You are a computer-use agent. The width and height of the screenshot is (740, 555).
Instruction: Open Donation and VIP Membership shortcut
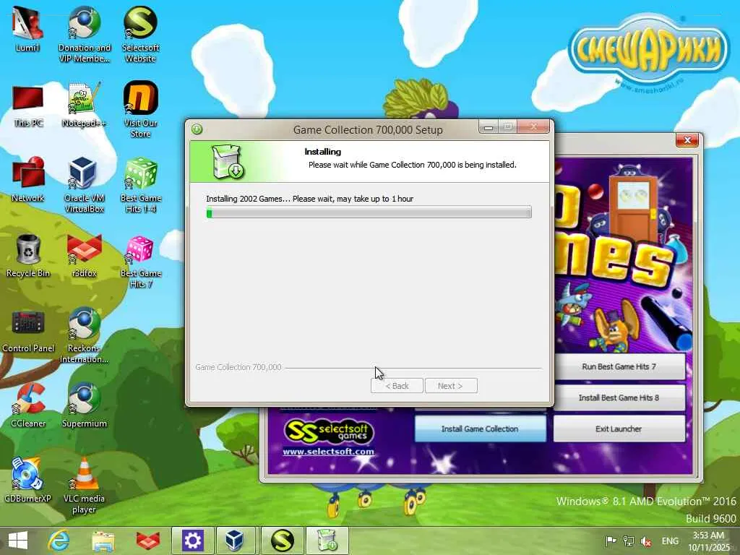(84, 34)
